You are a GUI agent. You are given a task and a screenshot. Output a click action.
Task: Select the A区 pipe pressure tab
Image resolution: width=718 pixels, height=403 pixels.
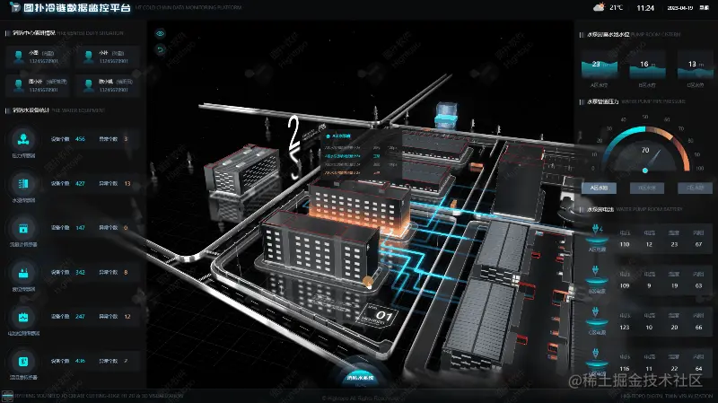pos(599,188)
